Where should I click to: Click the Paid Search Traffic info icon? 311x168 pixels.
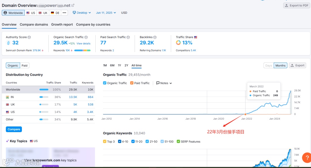[128, 37]
